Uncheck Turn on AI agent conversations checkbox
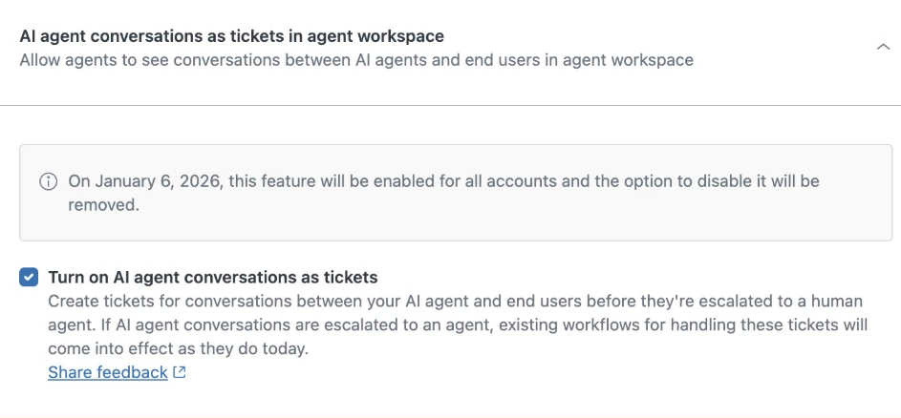 click(x=29, y=278)
